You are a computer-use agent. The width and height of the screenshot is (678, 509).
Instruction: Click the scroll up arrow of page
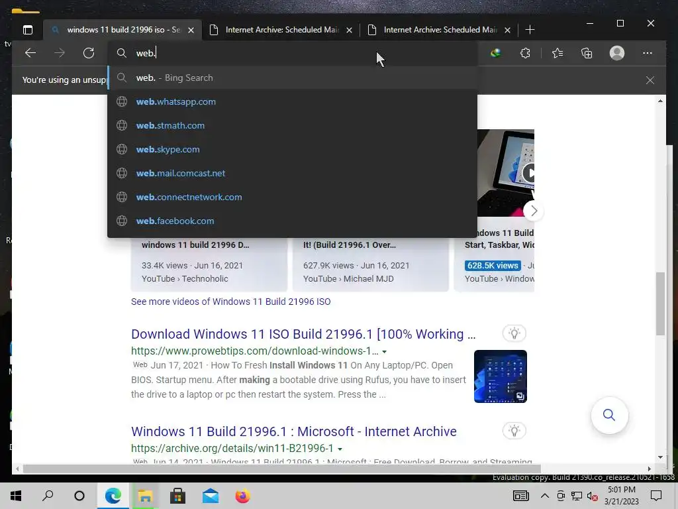tap(660, 101)
